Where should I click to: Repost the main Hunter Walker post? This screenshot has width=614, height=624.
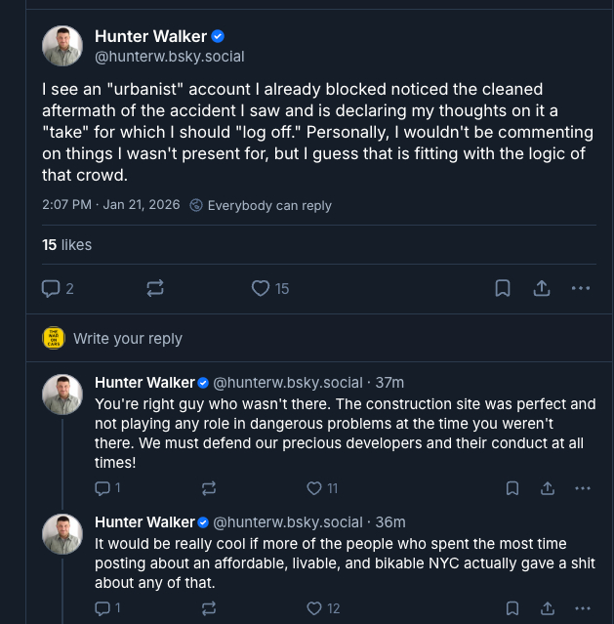pyautogui.click(x=154, y=288)
